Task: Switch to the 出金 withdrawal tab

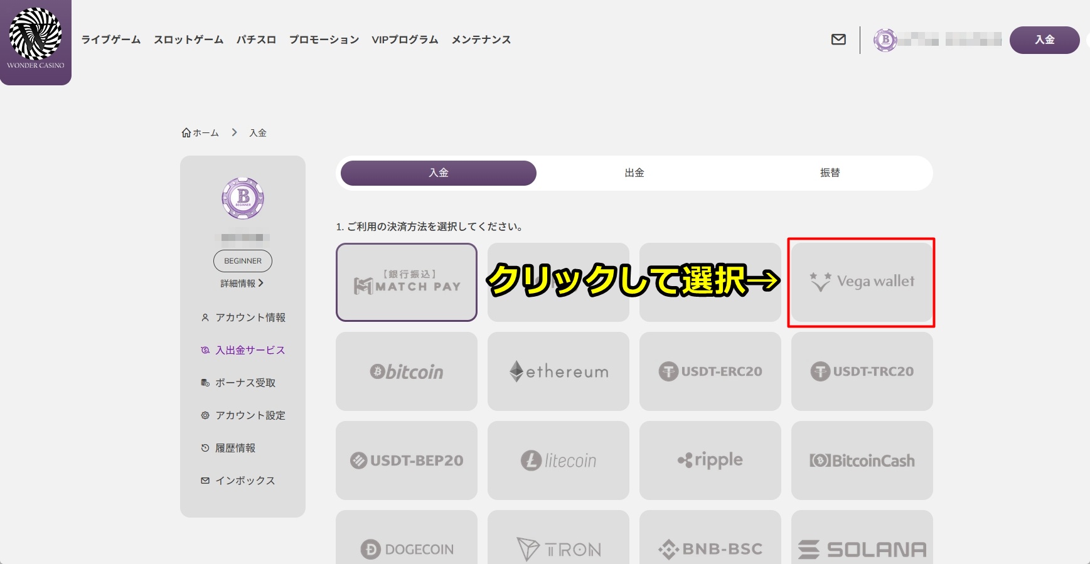Action: pos(634,173)
